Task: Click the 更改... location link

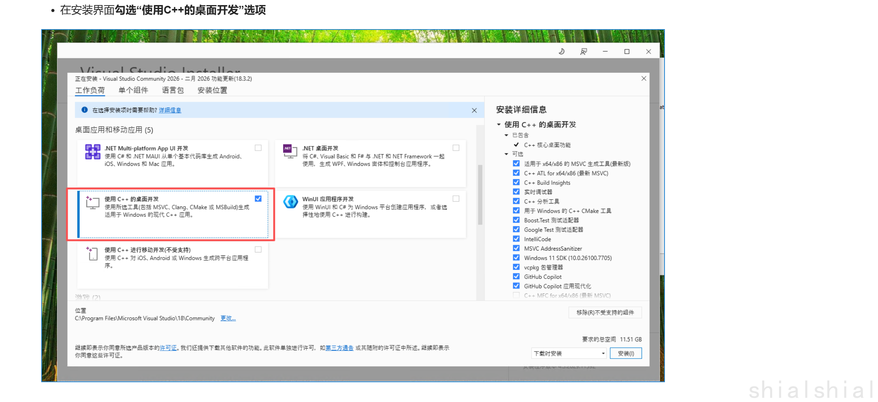Action: click(x=228, y=318)
